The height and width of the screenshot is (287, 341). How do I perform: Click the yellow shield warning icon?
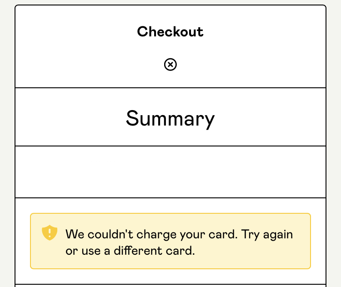49,233
